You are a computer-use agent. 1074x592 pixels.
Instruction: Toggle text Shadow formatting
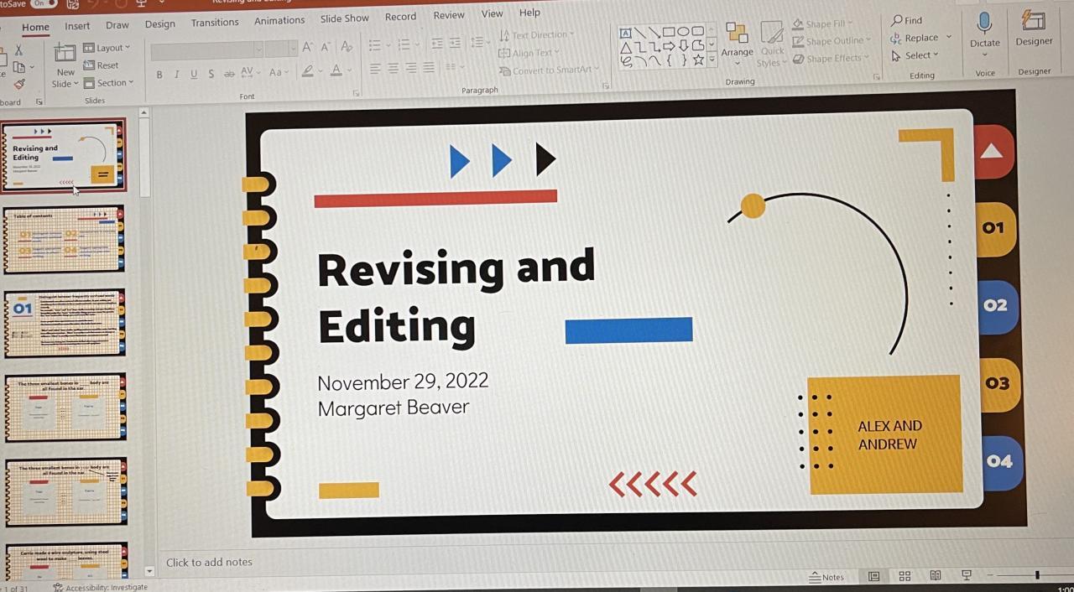click(211, 75)
